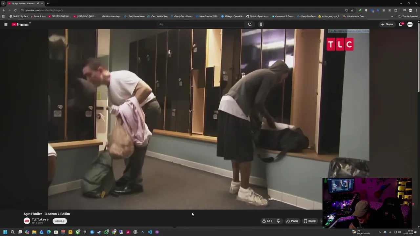
Task: Open Commands & Export bookmark
Action: pos(283,16)
